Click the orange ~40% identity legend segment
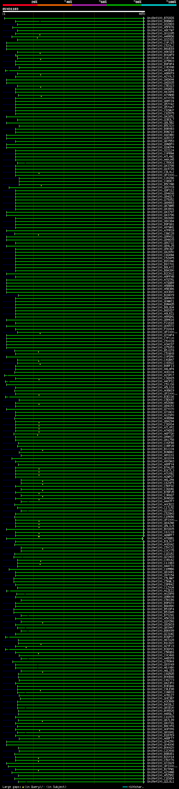This screenshot has width=179, height=789. tap(55, 5)
